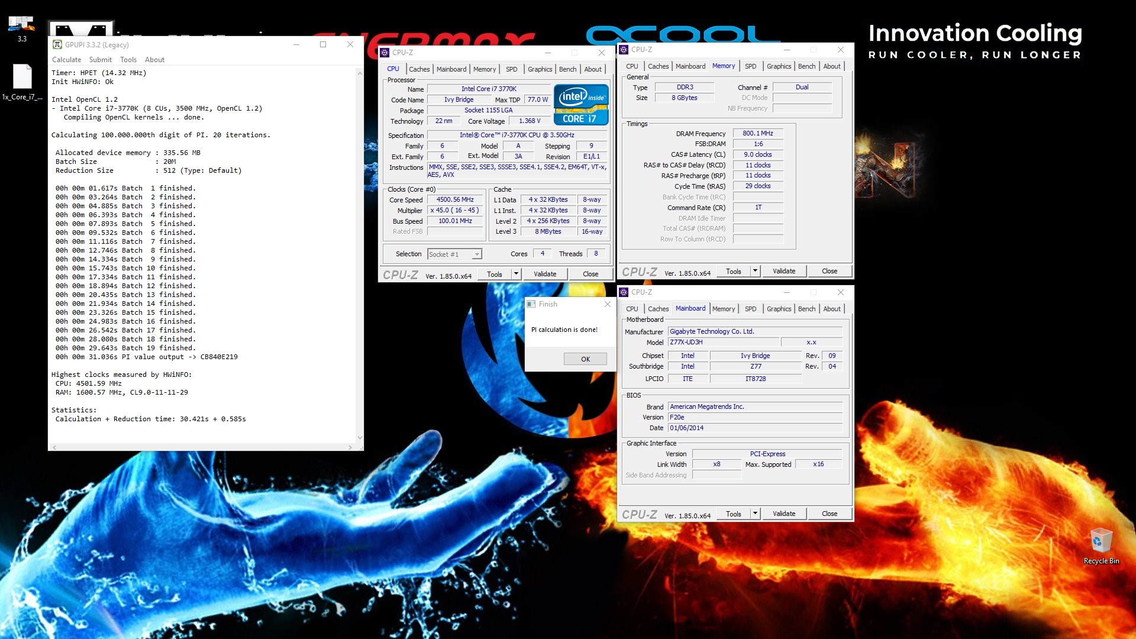This screenshot has width=1136, height=639.
Task: Select Bench tab in Mainboard window
Action: 806,309
